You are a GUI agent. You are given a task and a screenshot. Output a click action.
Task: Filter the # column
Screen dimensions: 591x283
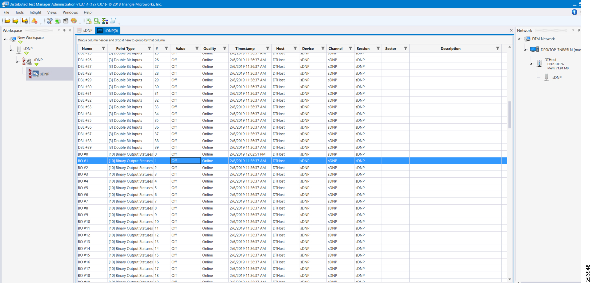coord(166,48)
